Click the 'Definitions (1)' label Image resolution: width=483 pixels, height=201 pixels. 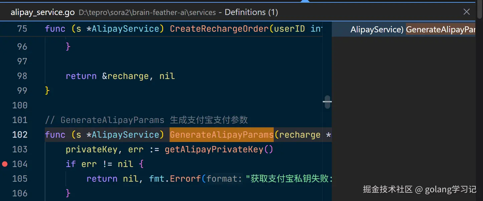coord(251,13)
